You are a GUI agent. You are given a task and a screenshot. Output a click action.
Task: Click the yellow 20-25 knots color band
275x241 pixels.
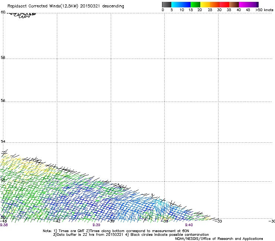[205, 4]
